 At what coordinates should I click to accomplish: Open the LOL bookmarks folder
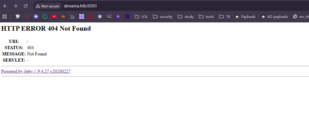tap(141, 17)
